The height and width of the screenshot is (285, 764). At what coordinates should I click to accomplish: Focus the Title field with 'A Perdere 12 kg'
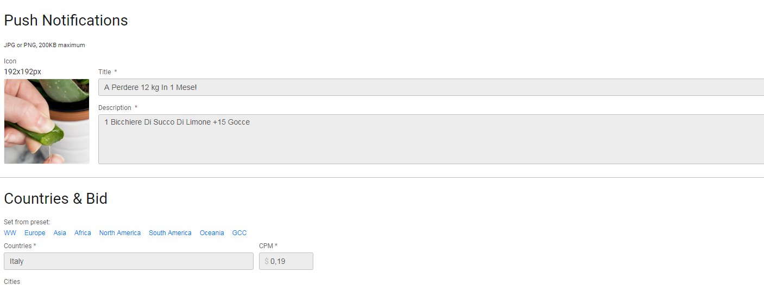coord(431,87)
